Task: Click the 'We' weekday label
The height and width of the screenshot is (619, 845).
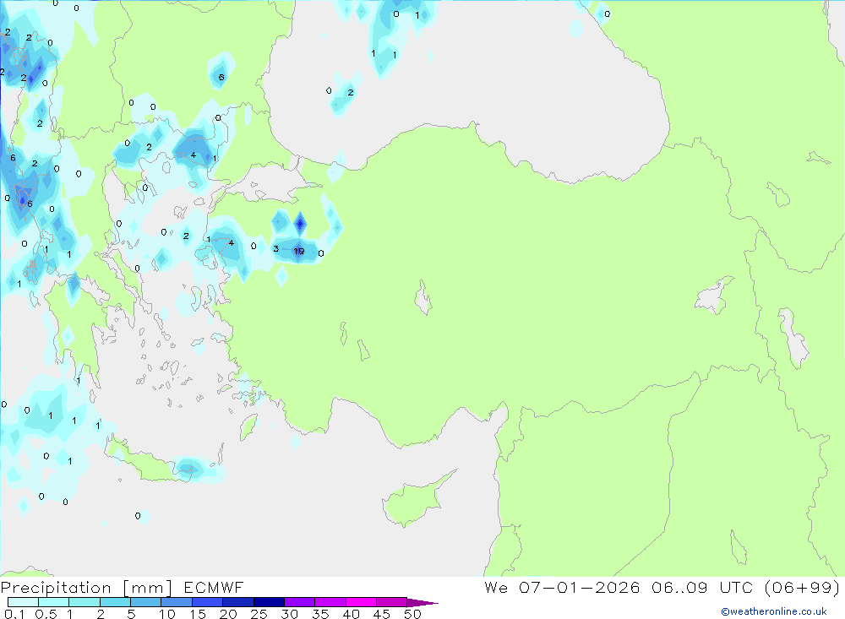Action: click(x=496, y=588)
